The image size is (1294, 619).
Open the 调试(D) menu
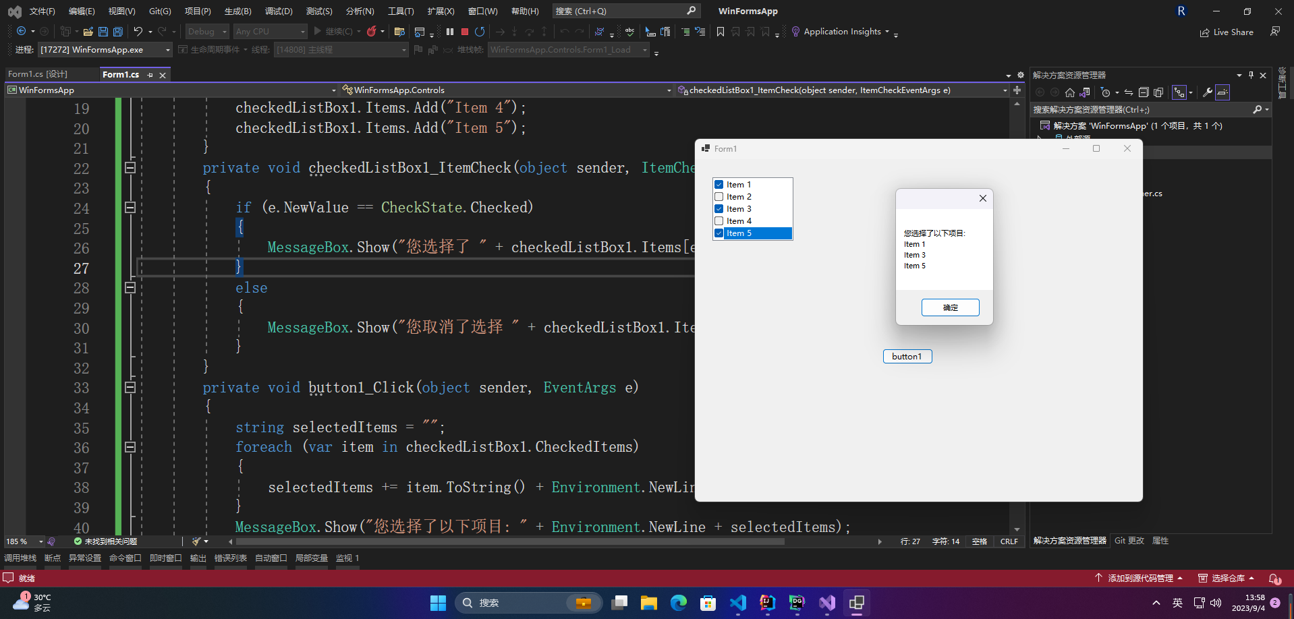click(279, 11)
